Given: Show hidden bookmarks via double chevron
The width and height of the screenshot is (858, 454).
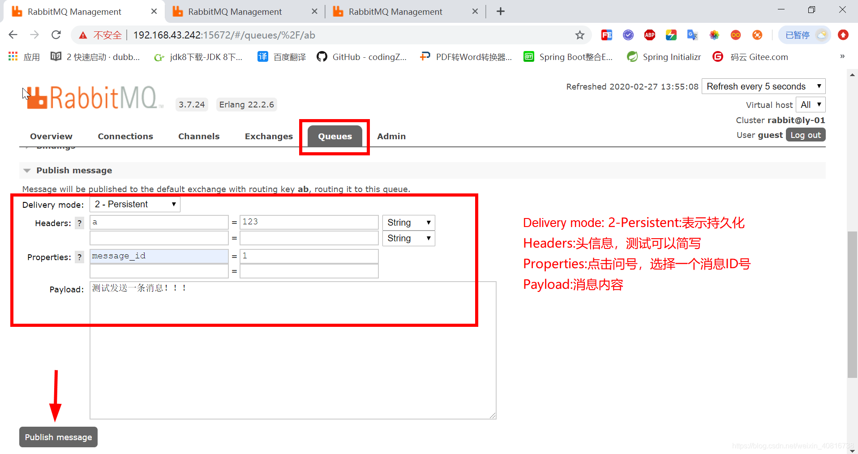Looking at the screenshot, I should click(842, 56).
